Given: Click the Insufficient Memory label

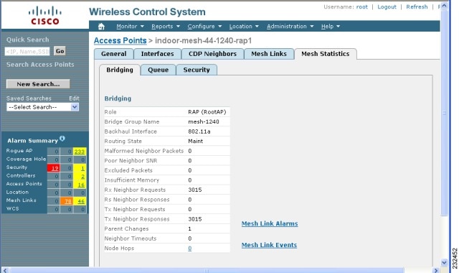Looking at the screenshot, I should pos(132,180).
